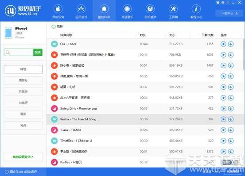
Task: Download the 703.9KB ringtone
Action: pos(231,55)
